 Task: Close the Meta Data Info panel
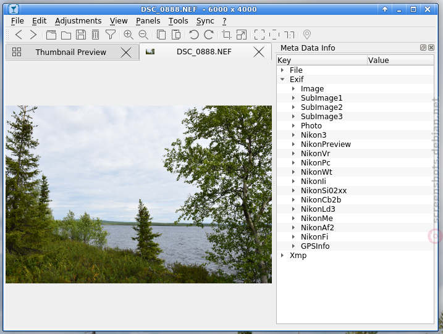(431, 48)
